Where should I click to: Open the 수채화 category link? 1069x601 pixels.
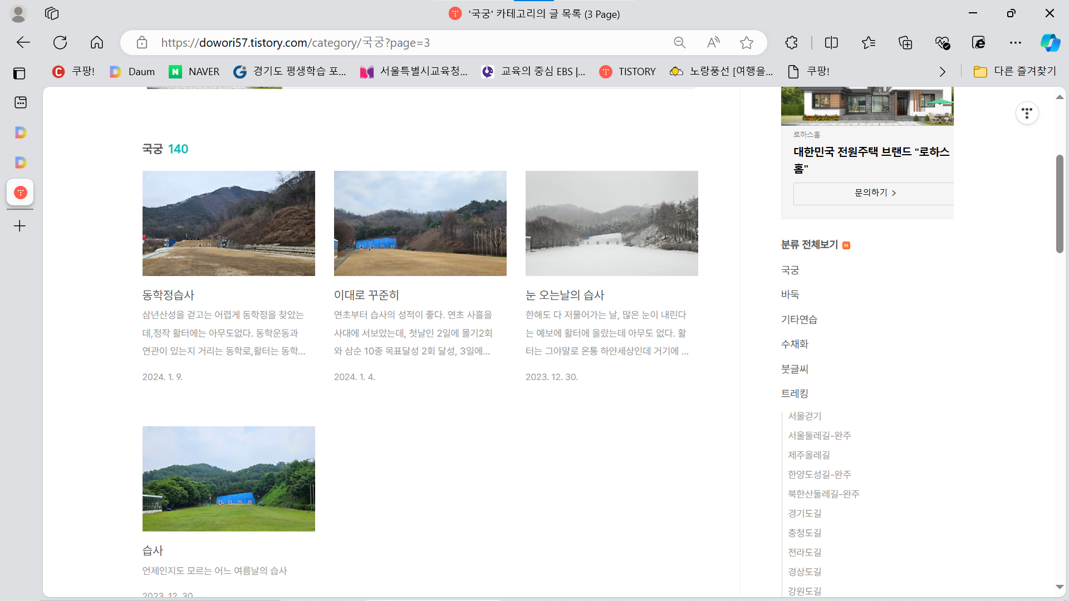tap(795, 344)
